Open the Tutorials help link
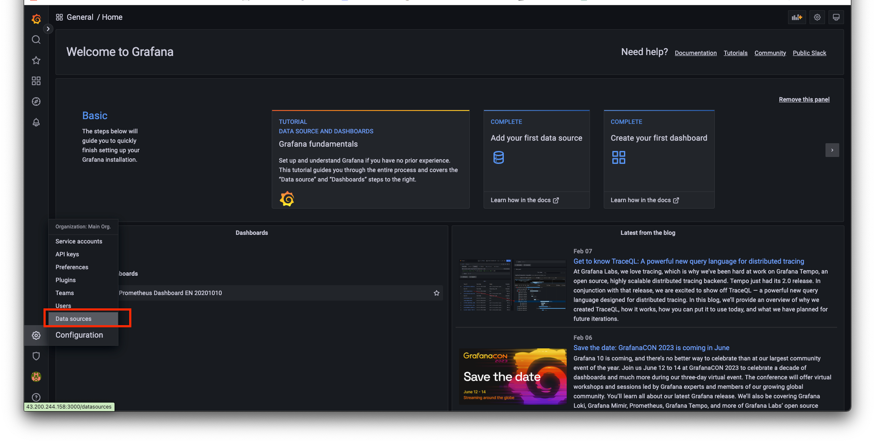Screen dimensions: 875x443 [x=735, y=53]
